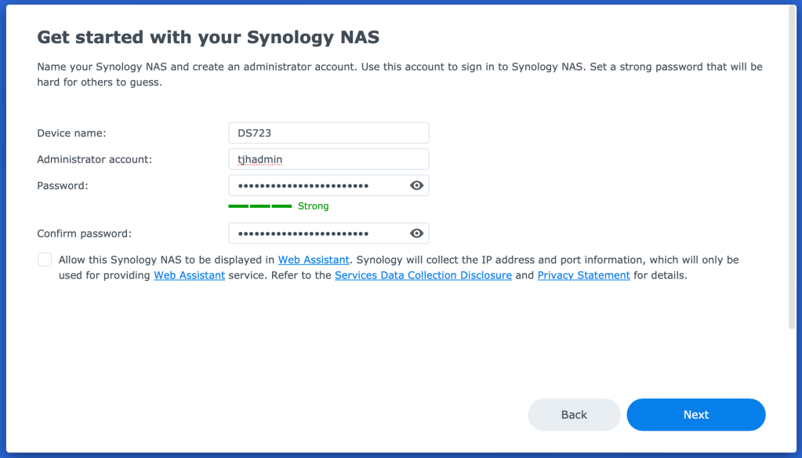Focus the Administrator account text field
The width and height of the screenshot is (802, 458).
pyautogui.click(x=328, y=159)
